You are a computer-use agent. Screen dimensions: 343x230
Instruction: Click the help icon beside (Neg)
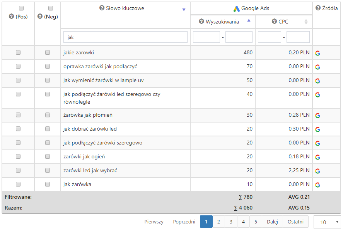40,17
